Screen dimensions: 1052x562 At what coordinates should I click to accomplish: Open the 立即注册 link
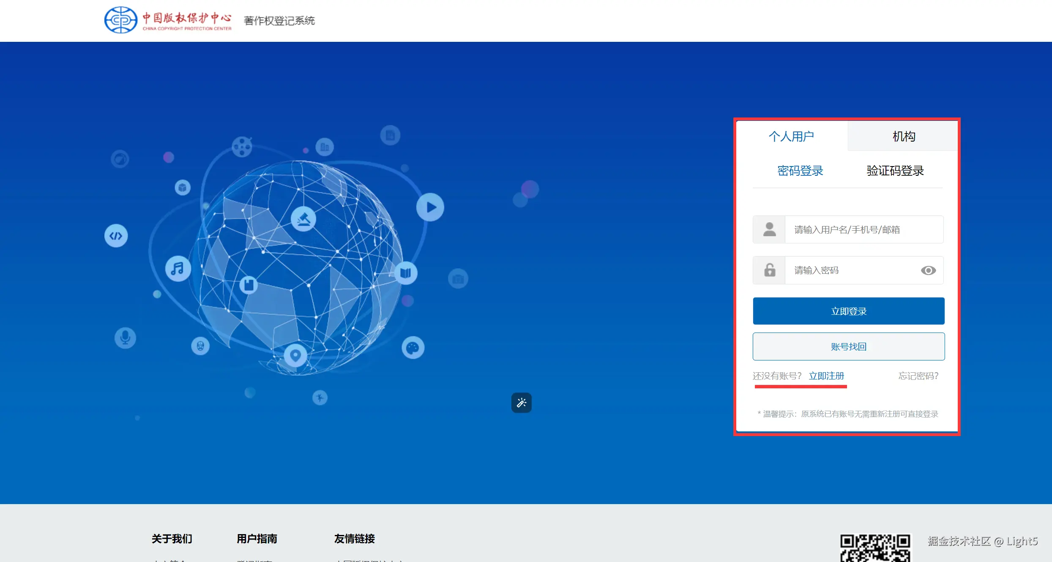pyautogui.click(x=826, y=376)
